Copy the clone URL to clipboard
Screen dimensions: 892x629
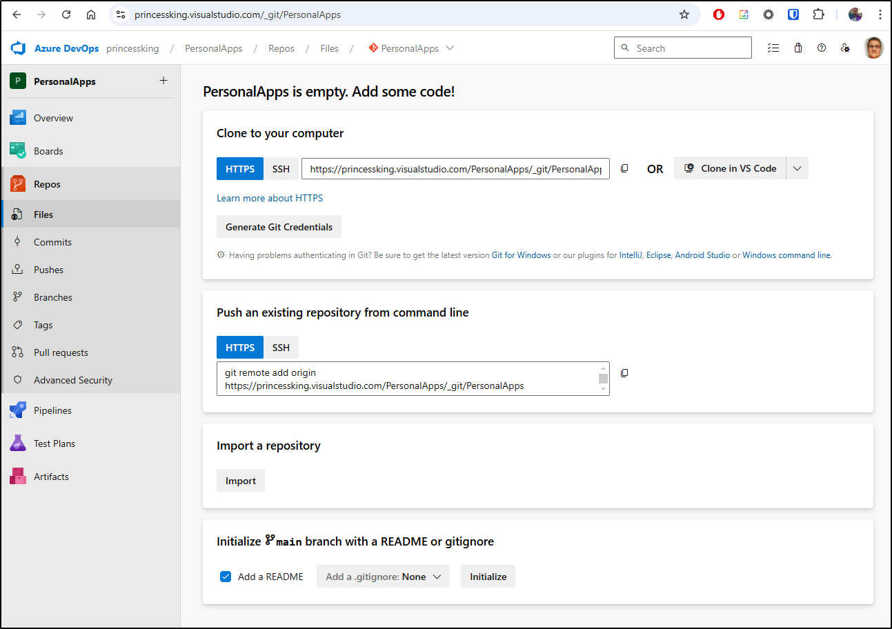(624, 168)
